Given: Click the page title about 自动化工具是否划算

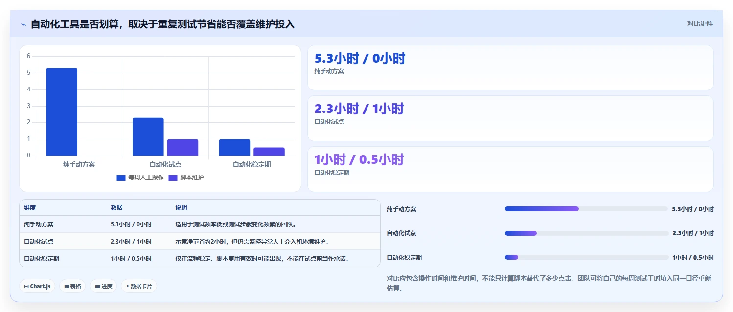Looking at the screenshot, I should (162, 24).
